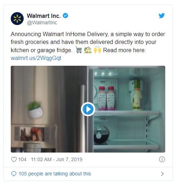Screen dimensions: 176x184
Task: Click the 104 likes count
Action: (22, 159)
